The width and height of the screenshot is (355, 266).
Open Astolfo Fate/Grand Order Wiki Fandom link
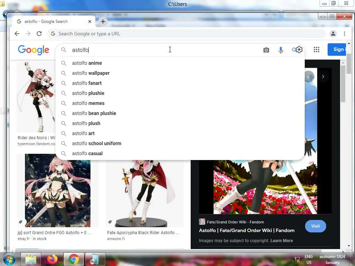pos(246,230)
